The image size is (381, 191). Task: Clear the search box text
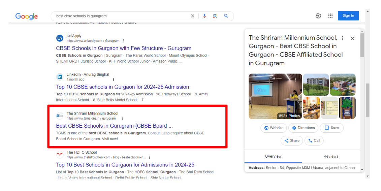[193, 16]
